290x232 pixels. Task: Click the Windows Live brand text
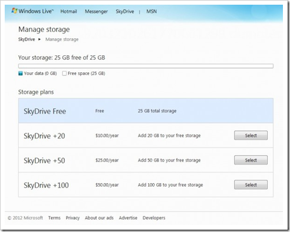click(36, 11)
